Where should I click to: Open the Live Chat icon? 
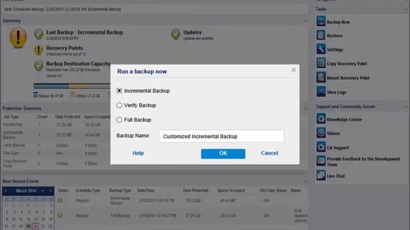[321, 176]
